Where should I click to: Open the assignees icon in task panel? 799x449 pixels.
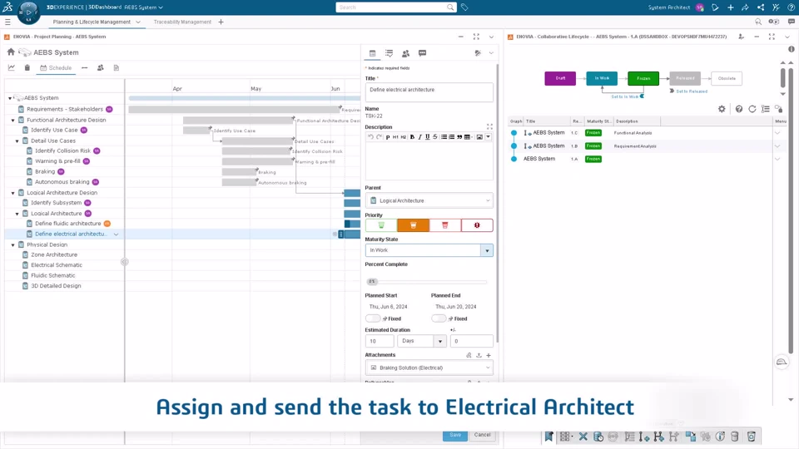pos(405,53)
